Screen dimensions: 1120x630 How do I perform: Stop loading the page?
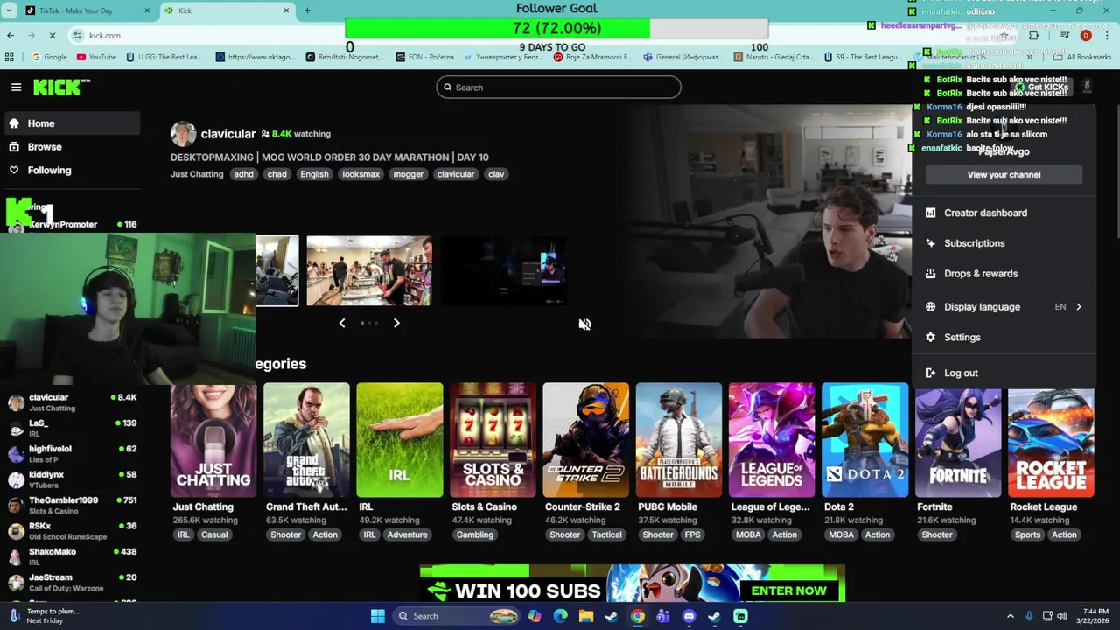tap(52, 36)
